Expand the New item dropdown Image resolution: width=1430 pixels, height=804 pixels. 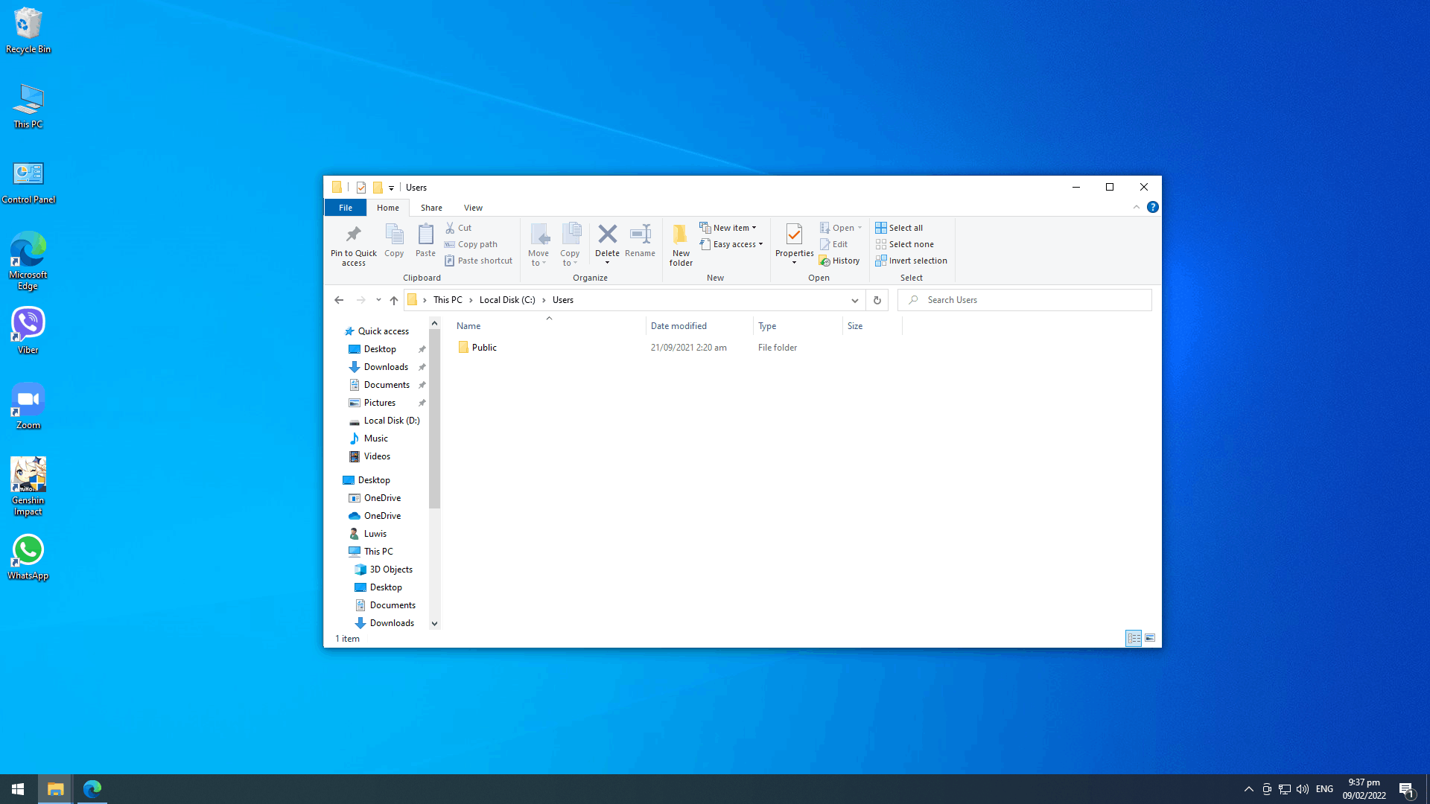coord(754,228)
